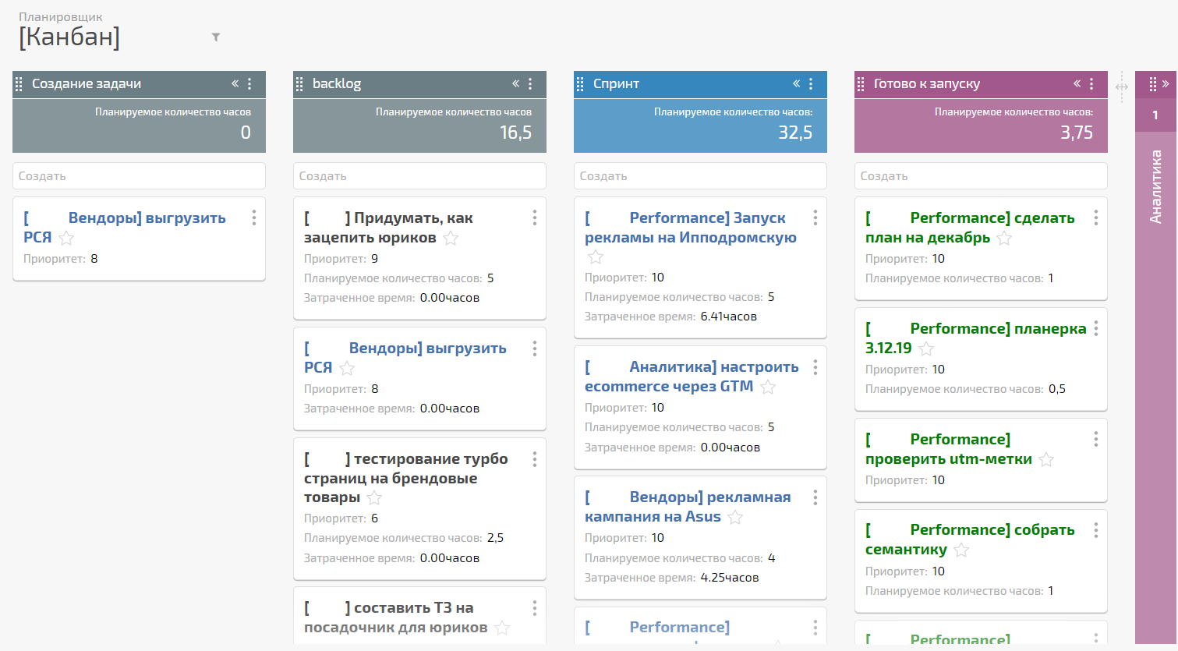Open options menu for backlog column
Screen dimensions: 1178x651
530,84
